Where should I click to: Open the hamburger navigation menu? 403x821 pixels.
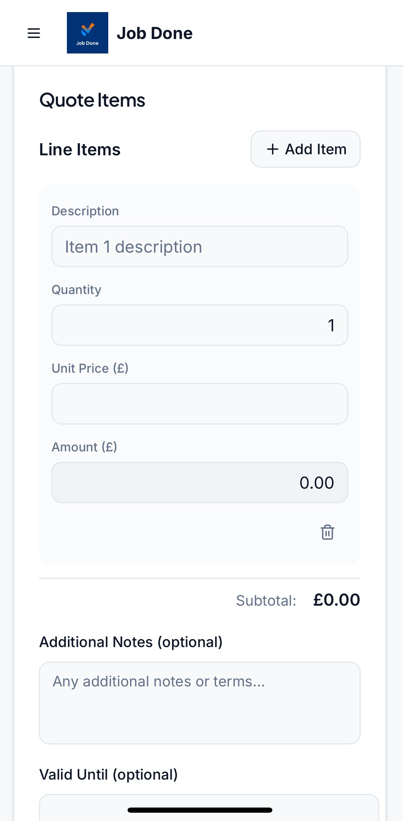click(x=33, y=33)
